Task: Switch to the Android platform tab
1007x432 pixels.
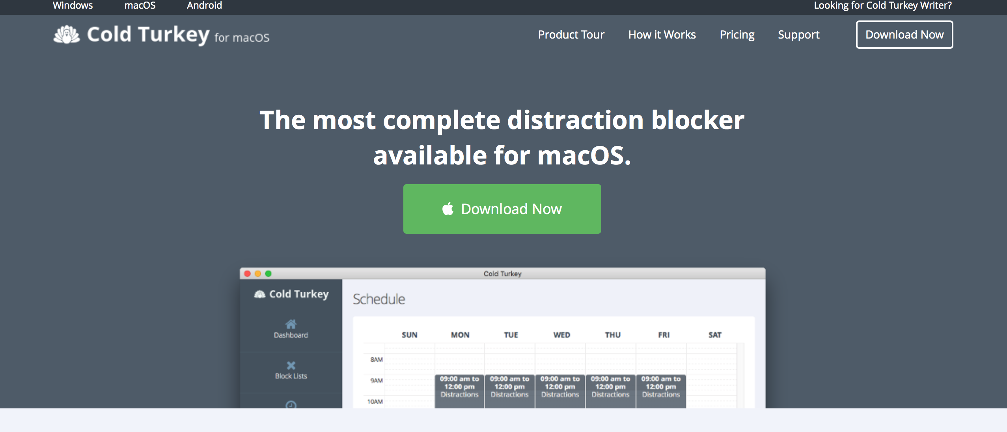Action: click(204, 6)
